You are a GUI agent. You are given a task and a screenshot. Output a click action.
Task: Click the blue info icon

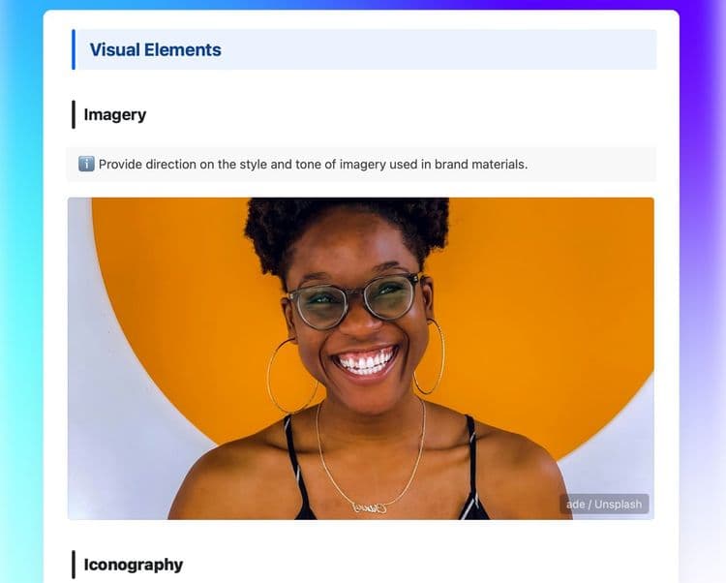click(86, 164)
